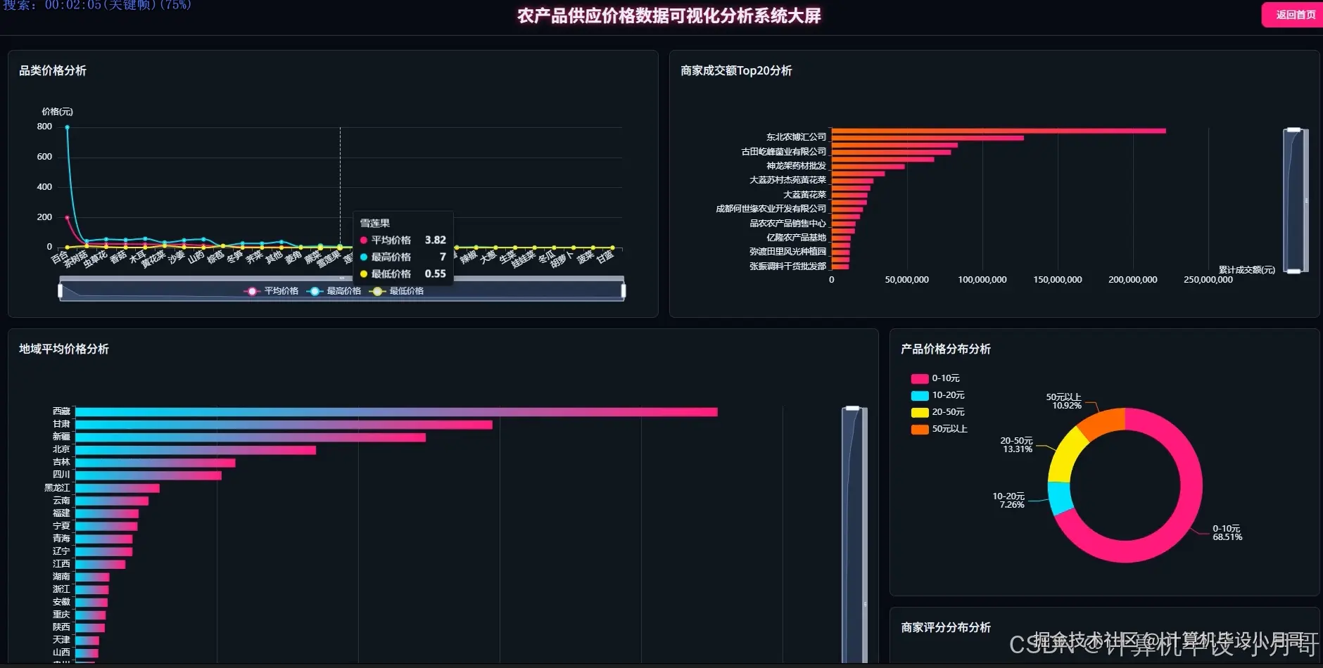Viewport: 1323px width, 668px height.
Task: Click the yellow 最低价格 dot in 雪莲果 tooltip
Action: tap(364, 274)
